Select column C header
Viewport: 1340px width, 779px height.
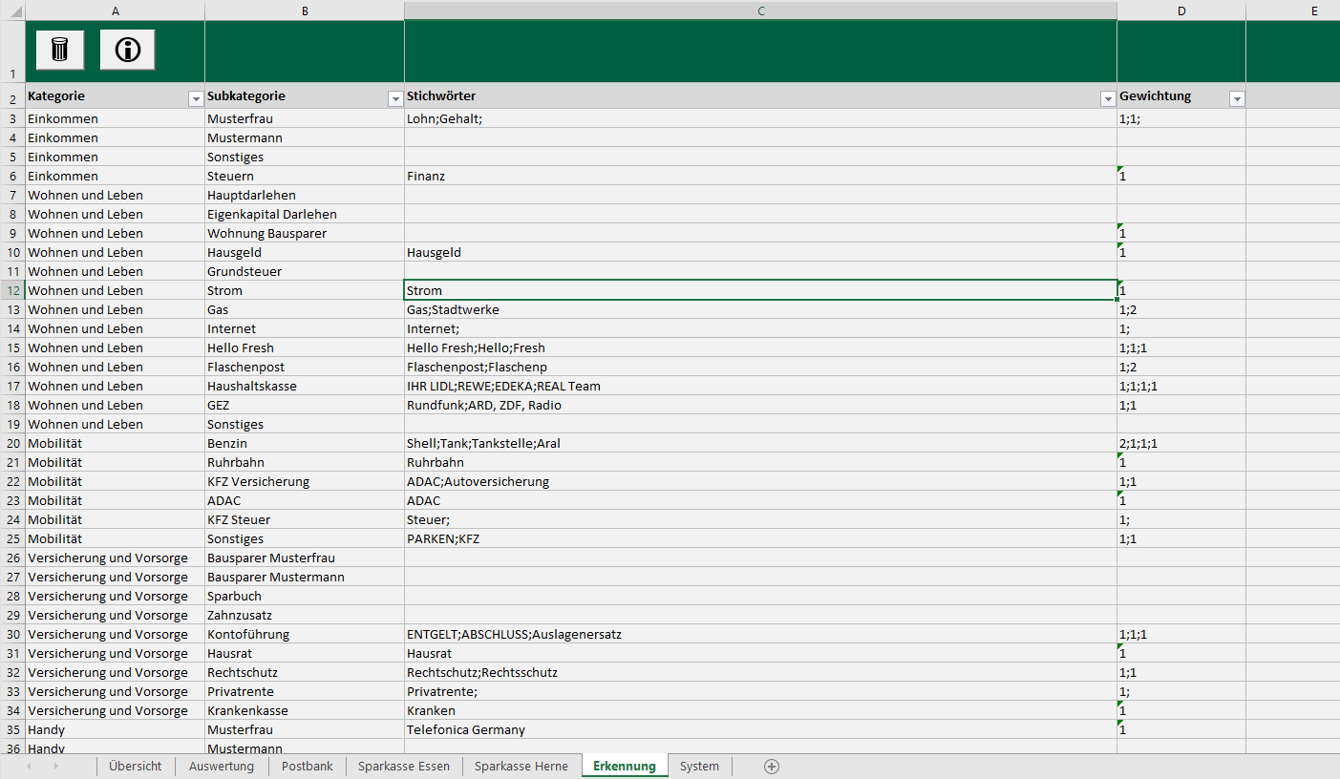point(760,11)
